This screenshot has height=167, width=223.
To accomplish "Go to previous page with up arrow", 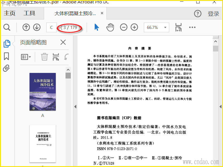I will (26, 27).
